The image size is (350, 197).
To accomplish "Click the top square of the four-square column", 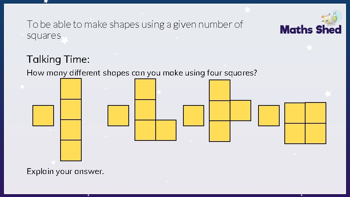I will point(71,89).
